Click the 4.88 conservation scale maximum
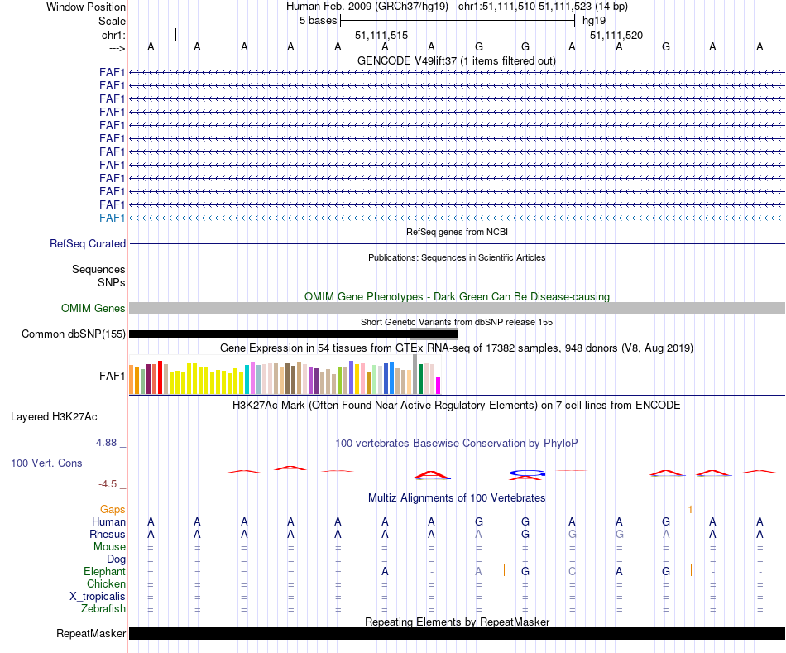 106,443
